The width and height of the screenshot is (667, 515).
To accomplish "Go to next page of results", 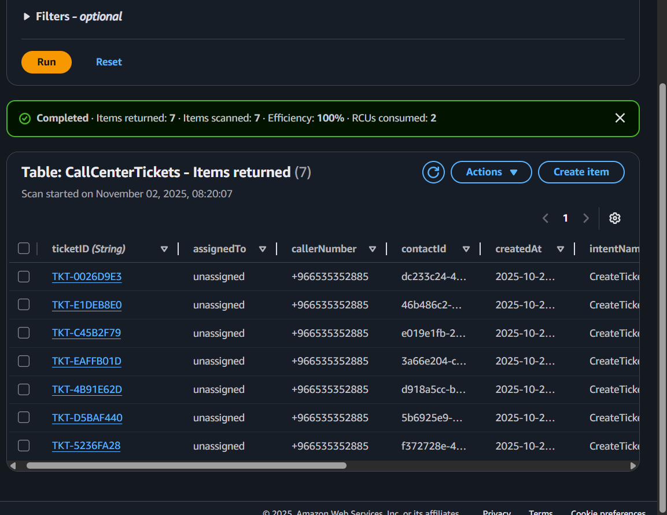I will click(585, 218).
